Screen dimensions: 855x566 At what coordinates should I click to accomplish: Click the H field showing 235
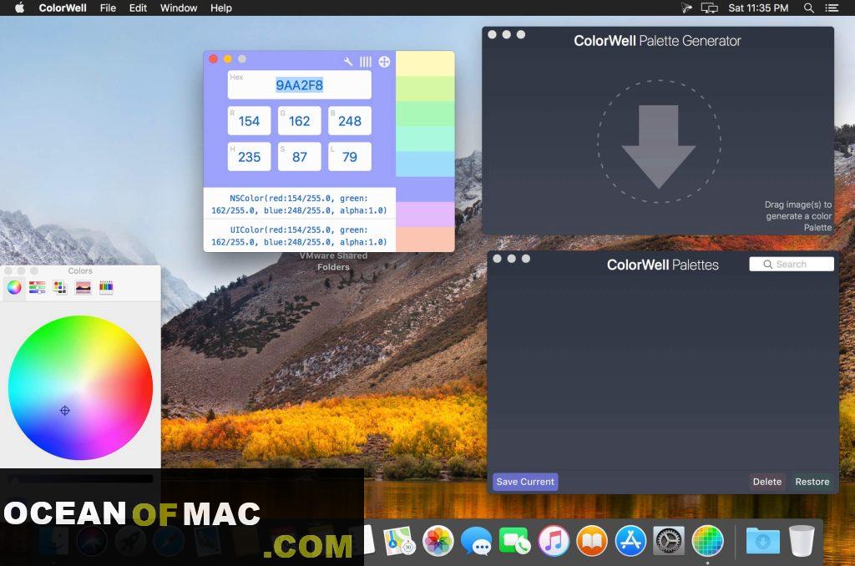249,156
